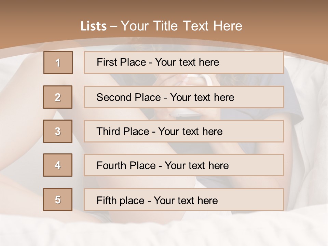This screenshot has height=246, width=328.
Task: Click "Your text here" in First Place row
Action: [187, 62]
